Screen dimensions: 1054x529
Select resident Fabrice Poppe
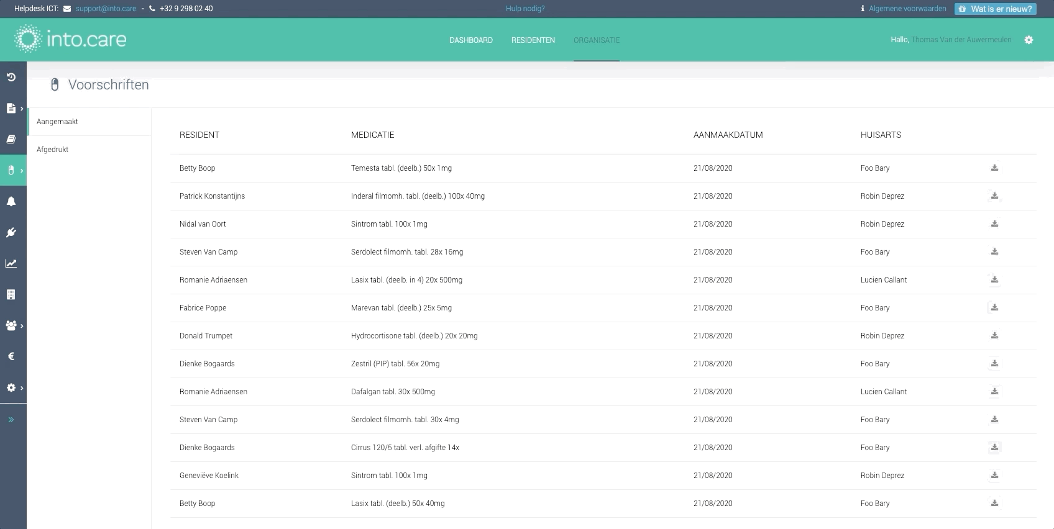(203, 308)
